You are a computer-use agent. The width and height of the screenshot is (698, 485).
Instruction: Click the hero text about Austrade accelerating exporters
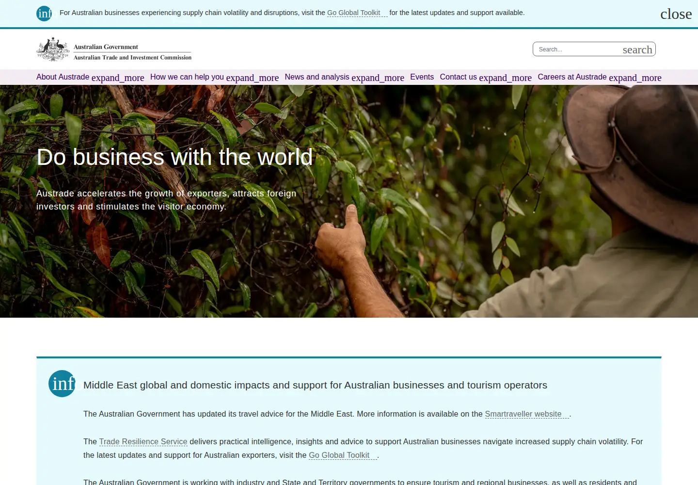(166, 200)
